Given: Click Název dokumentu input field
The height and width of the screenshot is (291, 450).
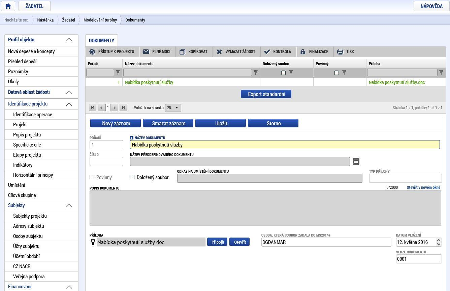Looking at the screenshot, I should point(285,144).
